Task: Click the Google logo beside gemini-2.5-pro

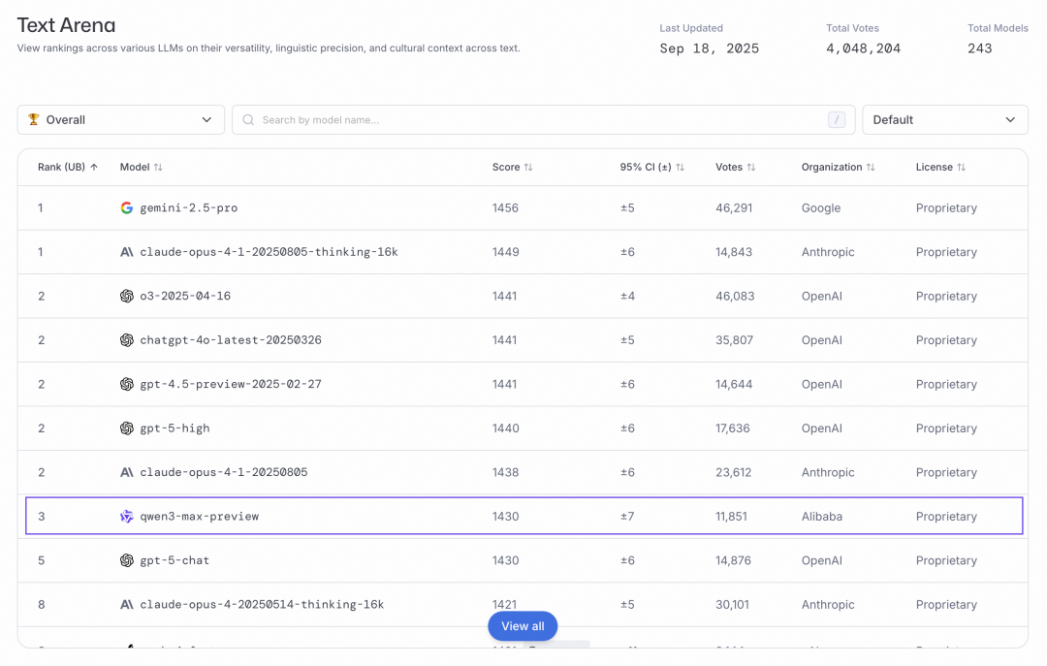Action: pyautogui.click(x=126, y=207)
